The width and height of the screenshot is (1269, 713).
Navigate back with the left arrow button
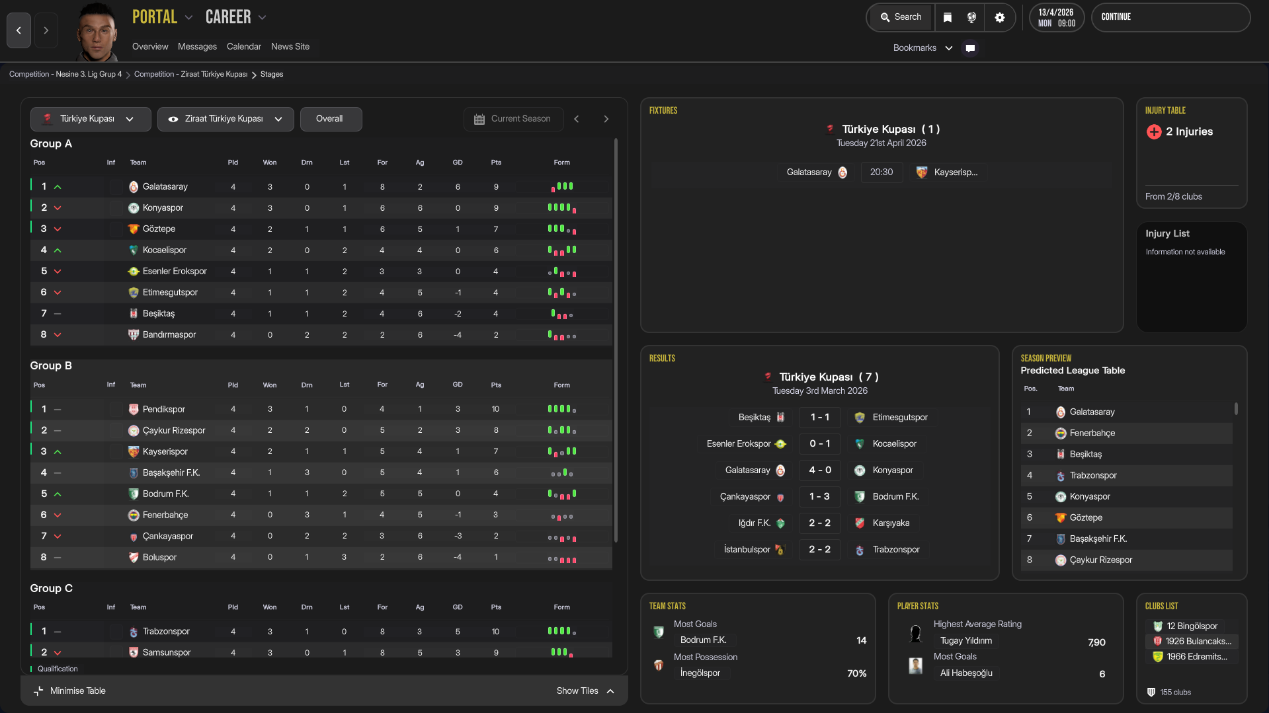point(19,30)
